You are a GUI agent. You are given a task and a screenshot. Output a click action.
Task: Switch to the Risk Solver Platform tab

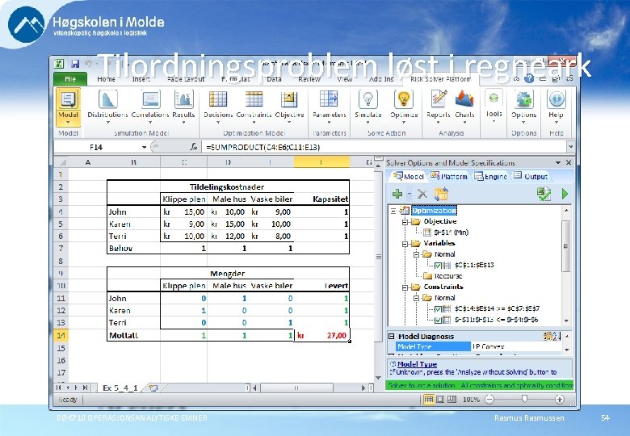440,79
